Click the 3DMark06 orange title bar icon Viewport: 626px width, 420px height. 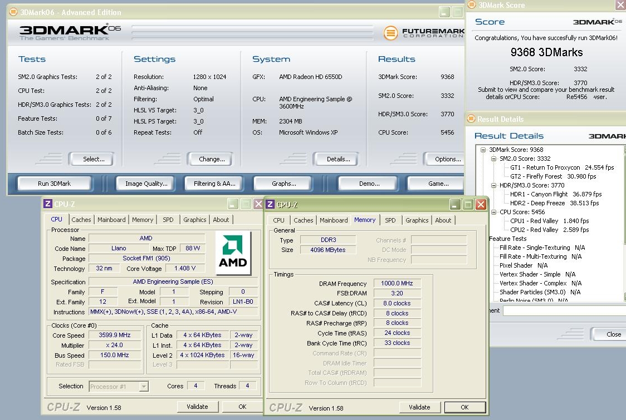[13, 12]
